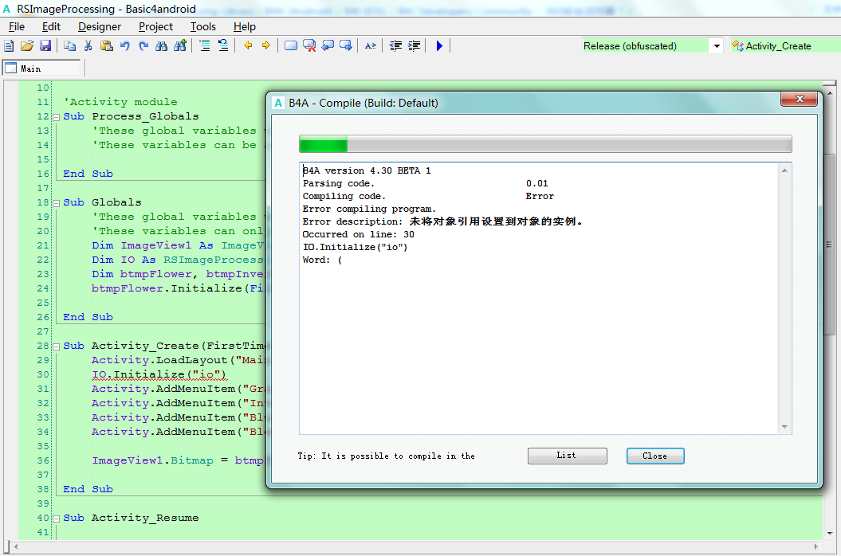Open the Edit menu
Screen dimensions: 841x556
(x=52, y=27)
